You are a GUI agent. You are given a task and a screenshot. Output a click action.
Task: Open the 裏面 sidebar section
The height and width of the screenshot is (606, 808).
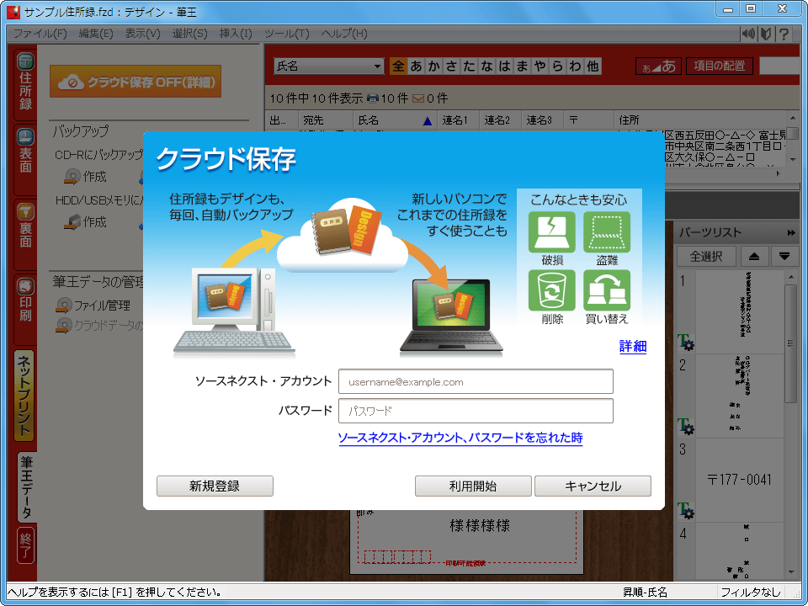(25, 235)
